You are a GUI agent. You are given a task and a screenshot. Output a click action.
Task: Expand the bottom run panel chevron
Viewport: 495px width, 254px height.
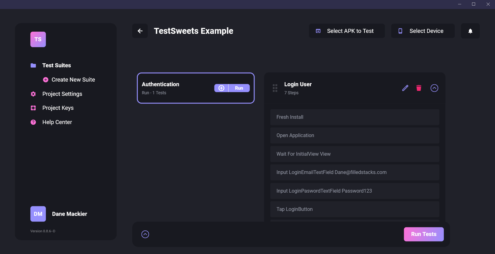(145, 234)
